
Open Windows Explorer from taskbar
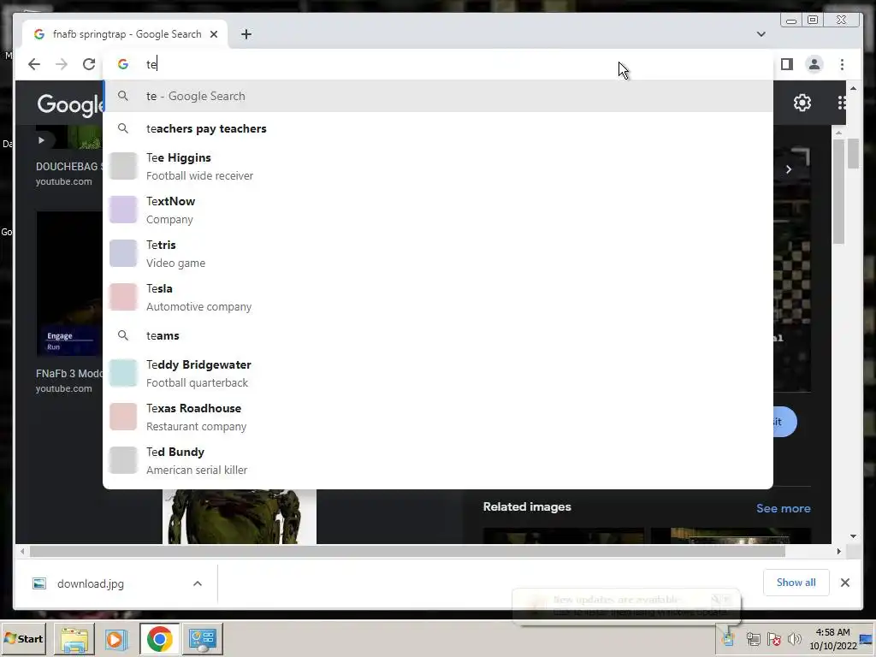(74, 639)
